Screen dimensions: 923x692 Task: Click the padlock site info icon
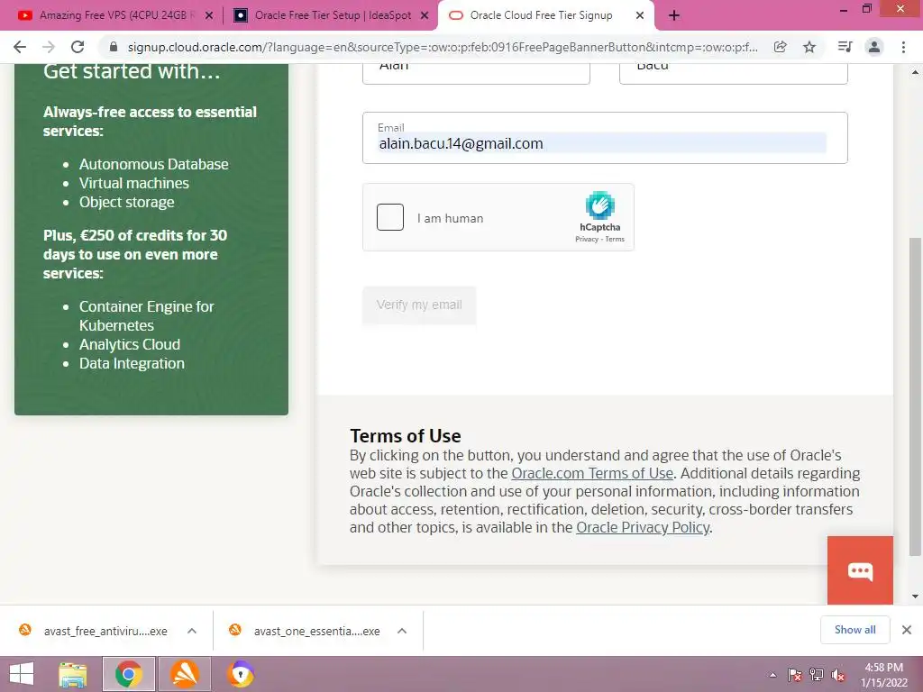coord(114,47)
